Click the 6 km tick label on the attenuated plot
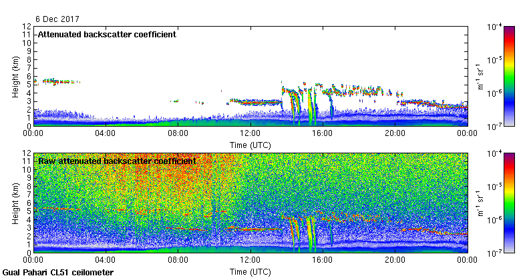521x280 pixels. pyautogui.click(x=29, y=76)
